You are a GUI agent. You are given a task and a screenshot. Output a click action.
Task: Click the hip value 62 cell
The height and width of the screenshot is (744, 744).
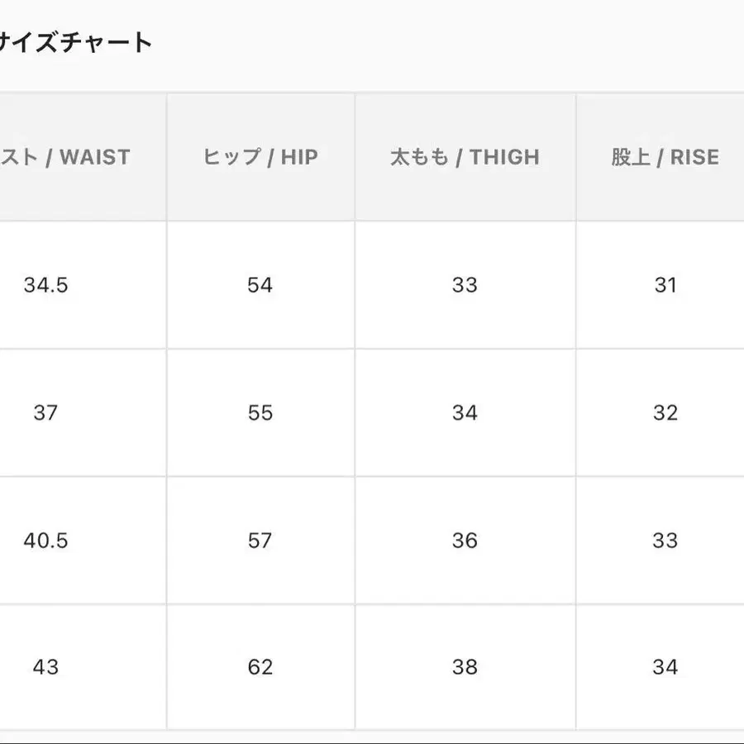pos(260,667)
